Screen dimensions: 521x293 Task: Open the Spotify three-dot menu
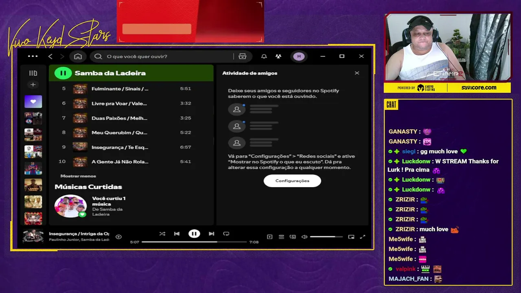pyautogui.click(x=33, y=57)
